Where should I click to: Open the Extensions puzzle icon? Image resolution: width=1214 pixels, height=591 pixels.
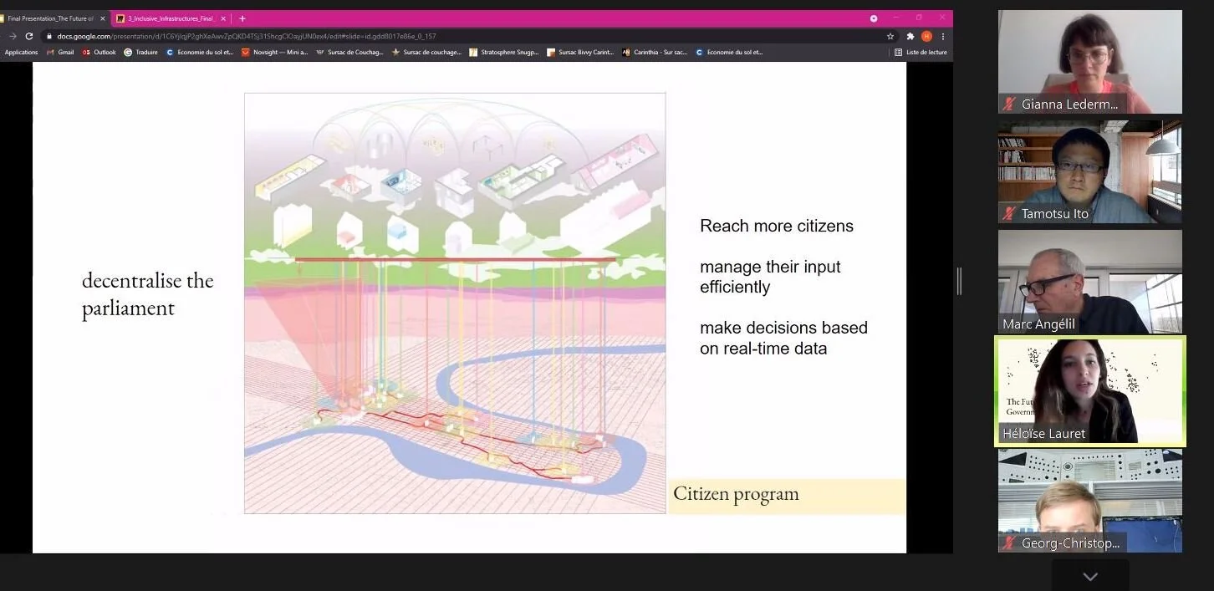click(x=910, y=36)
